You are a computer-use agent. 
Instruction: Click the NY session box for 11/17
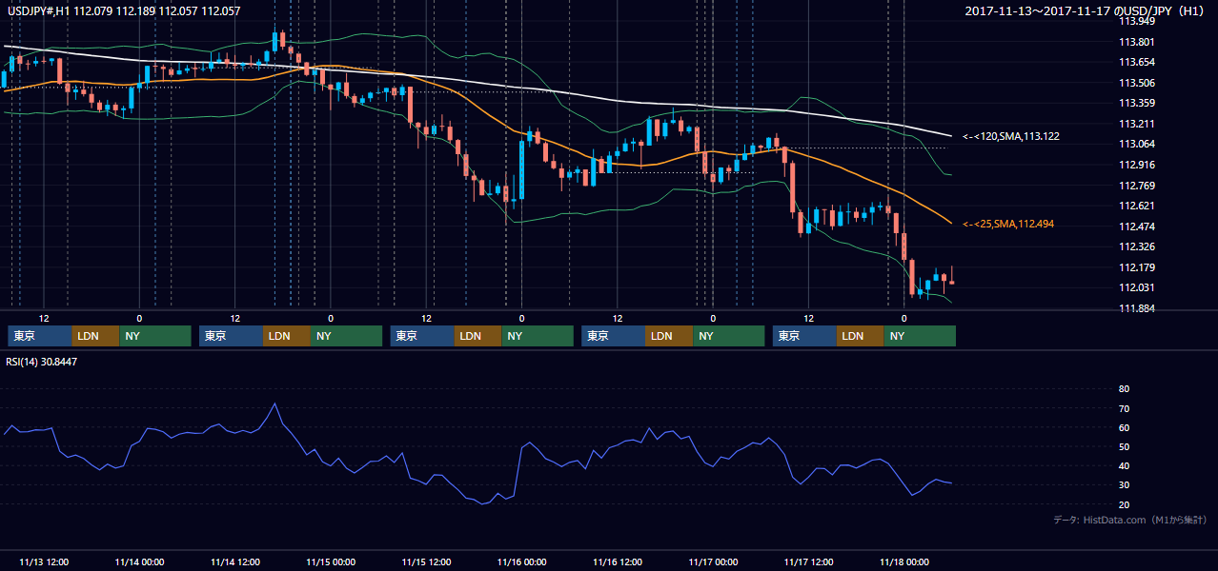(x=920, y=336)
